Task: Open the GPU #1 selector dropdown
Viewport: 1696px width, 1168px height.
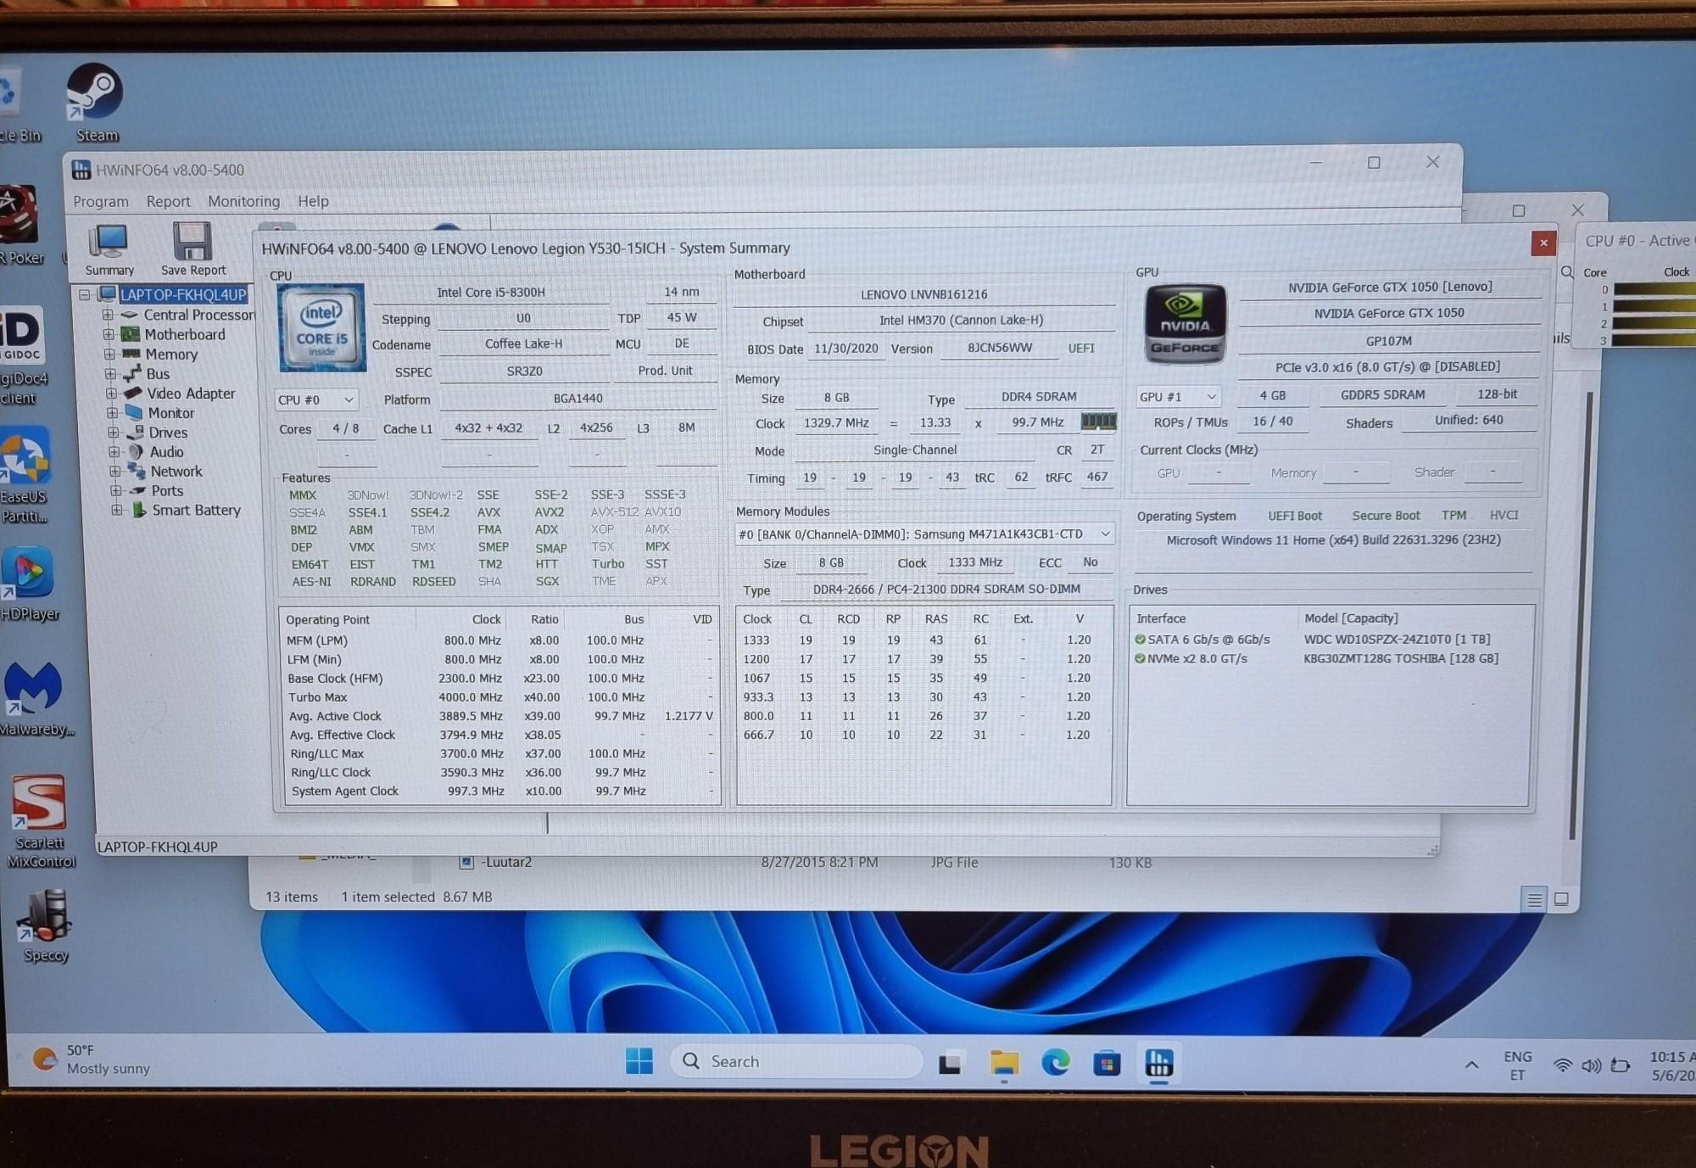Action: pyautogui.click(x=1178, y=396)
